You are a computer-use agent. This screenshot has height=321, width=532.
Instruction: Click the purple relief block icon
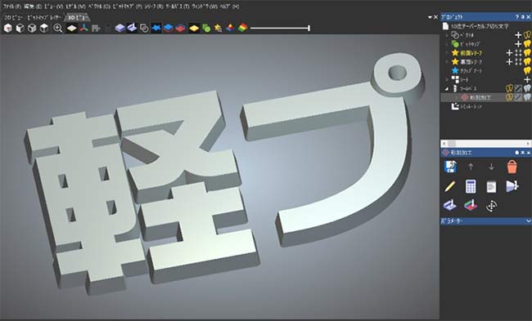click(x=119, y=28)
